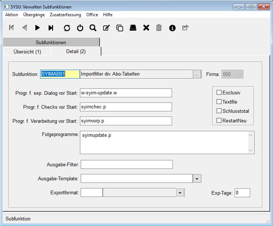273x226 pixels.
Task: Switch to the Übersicht (1) tab
Action: [x=27, y=52]
